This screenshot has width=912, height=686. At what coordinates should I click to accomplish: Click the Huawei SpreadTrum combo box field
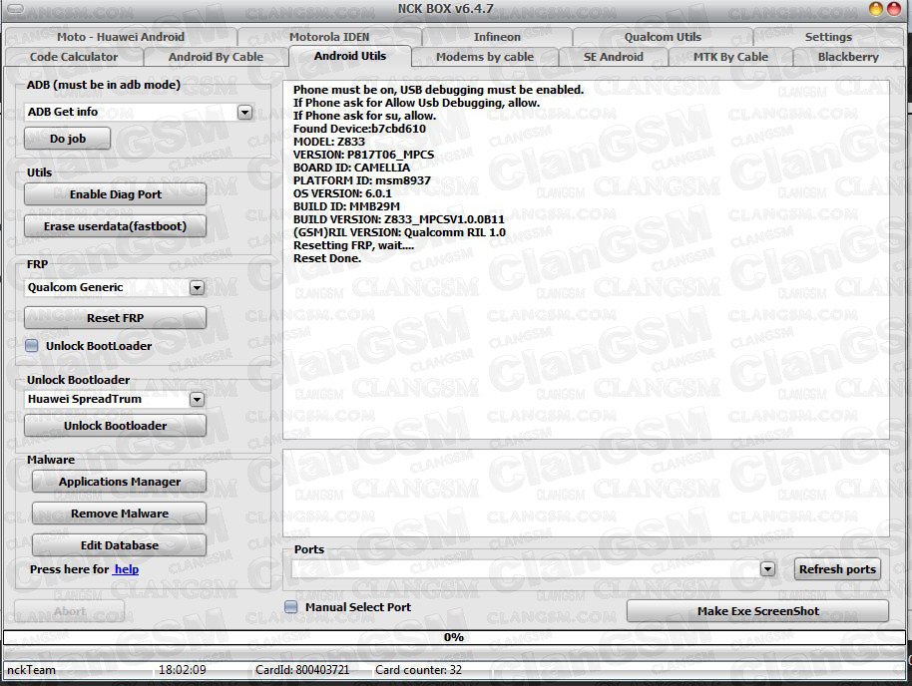pos(115,399)
